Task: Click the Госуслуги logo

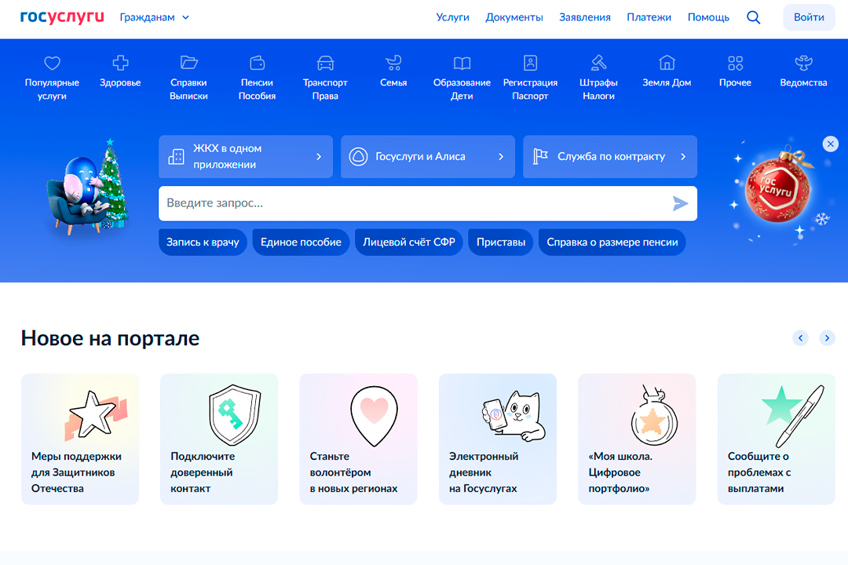Action: [62, 16]
